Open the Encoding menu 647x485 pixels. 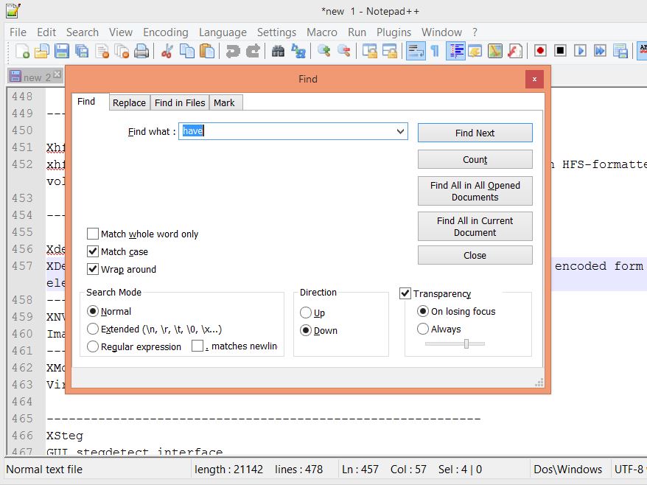pos(165,32)
